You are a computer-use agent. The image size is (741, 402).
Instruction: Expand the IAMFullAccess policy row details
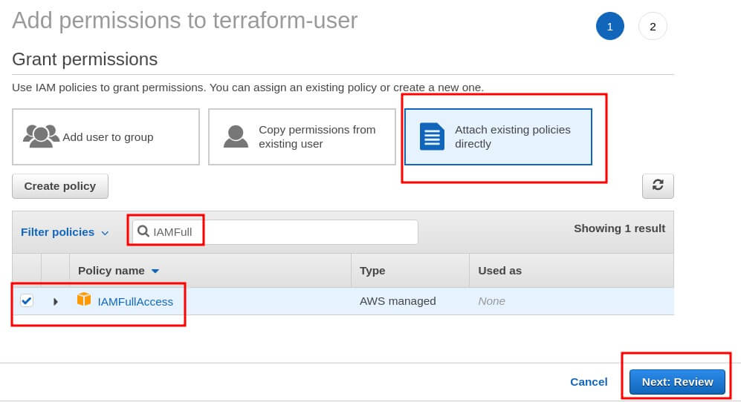[56, 301]
